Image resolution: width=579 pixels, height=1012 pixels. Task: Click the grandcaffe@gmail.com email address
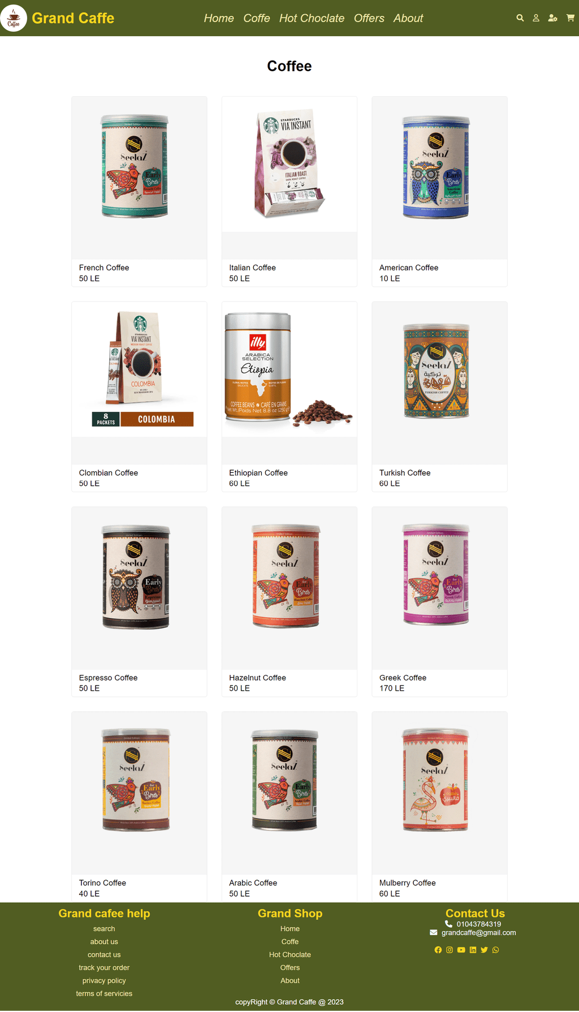coord(479,933)
